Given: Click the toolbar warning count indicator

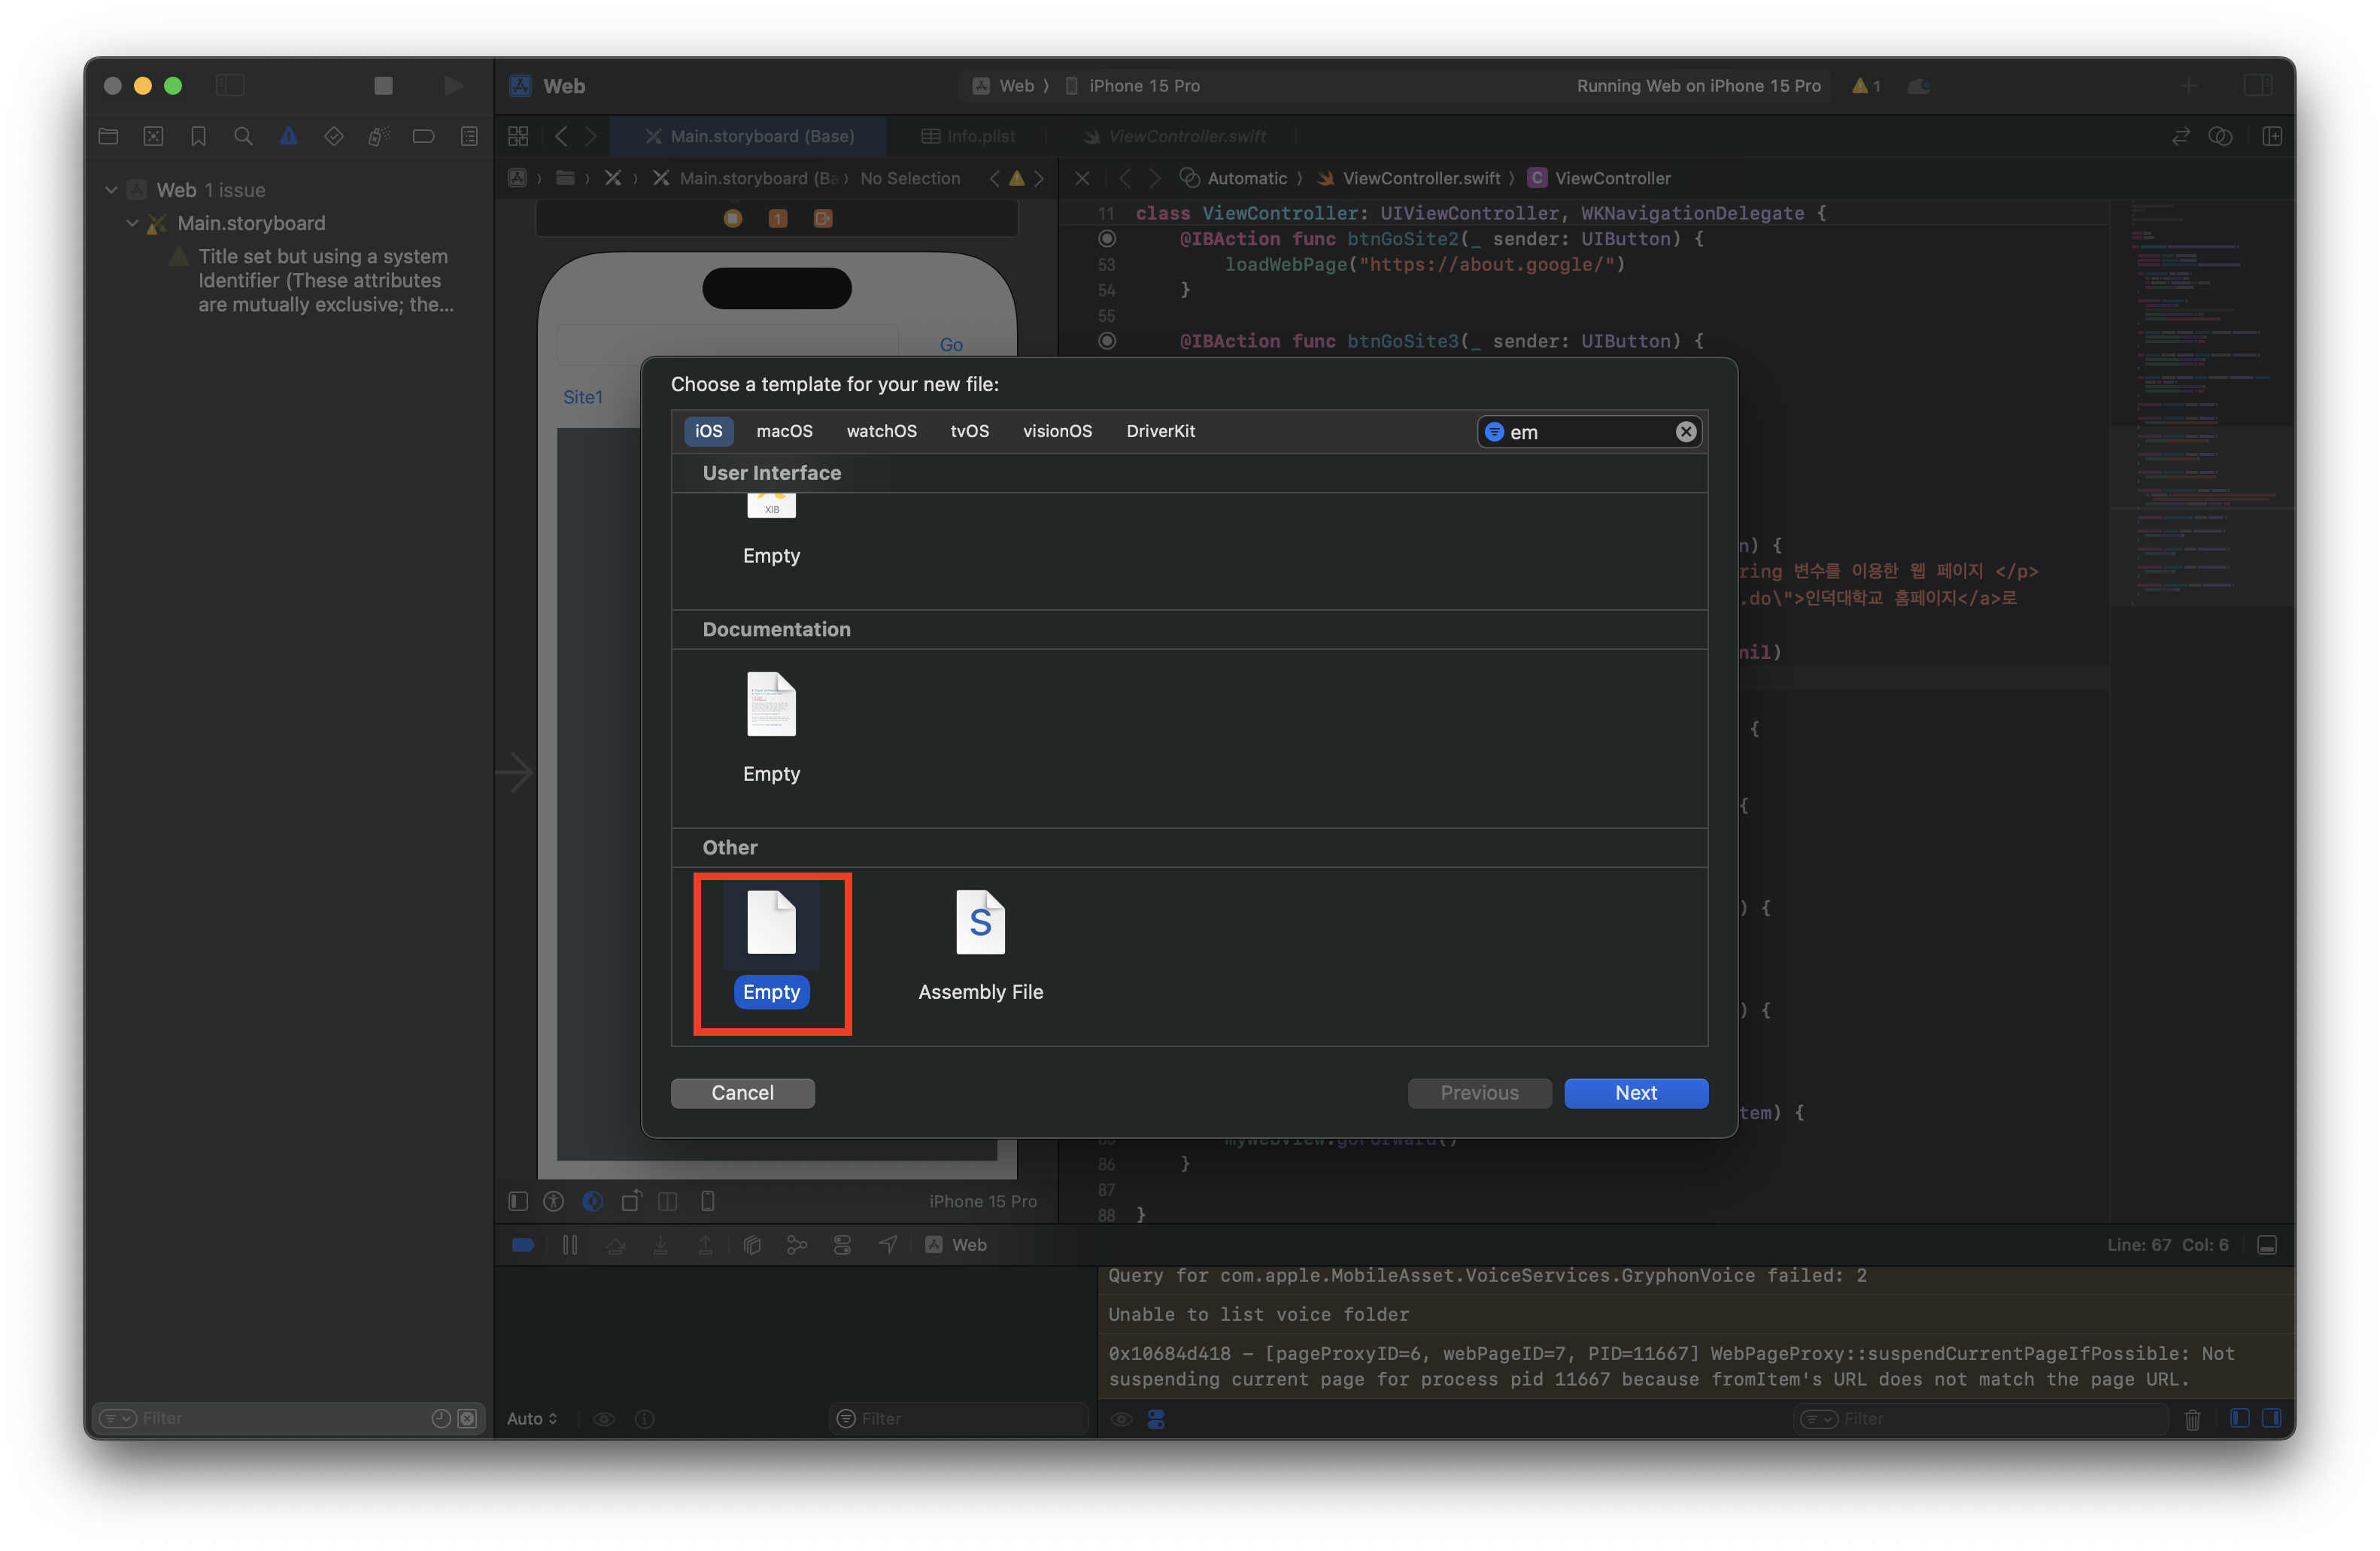Looking at the screenshot, I should [x=1866, y=86].
